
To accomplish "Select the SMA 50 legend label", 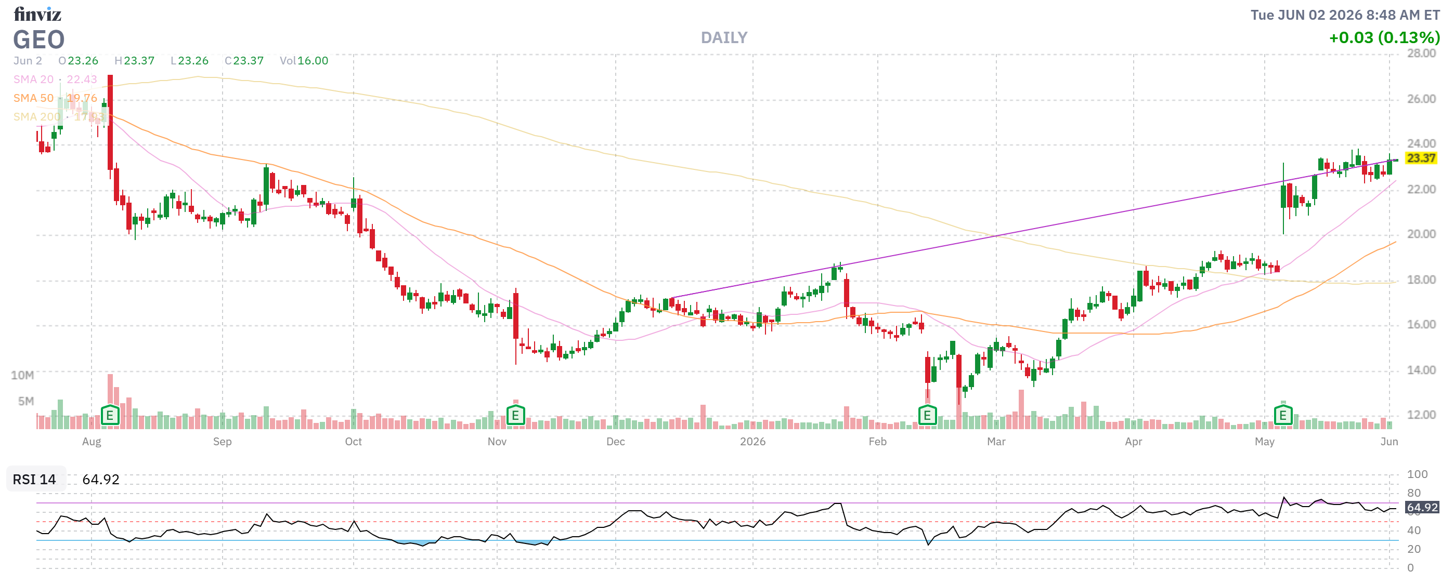I will coord(33,98).
